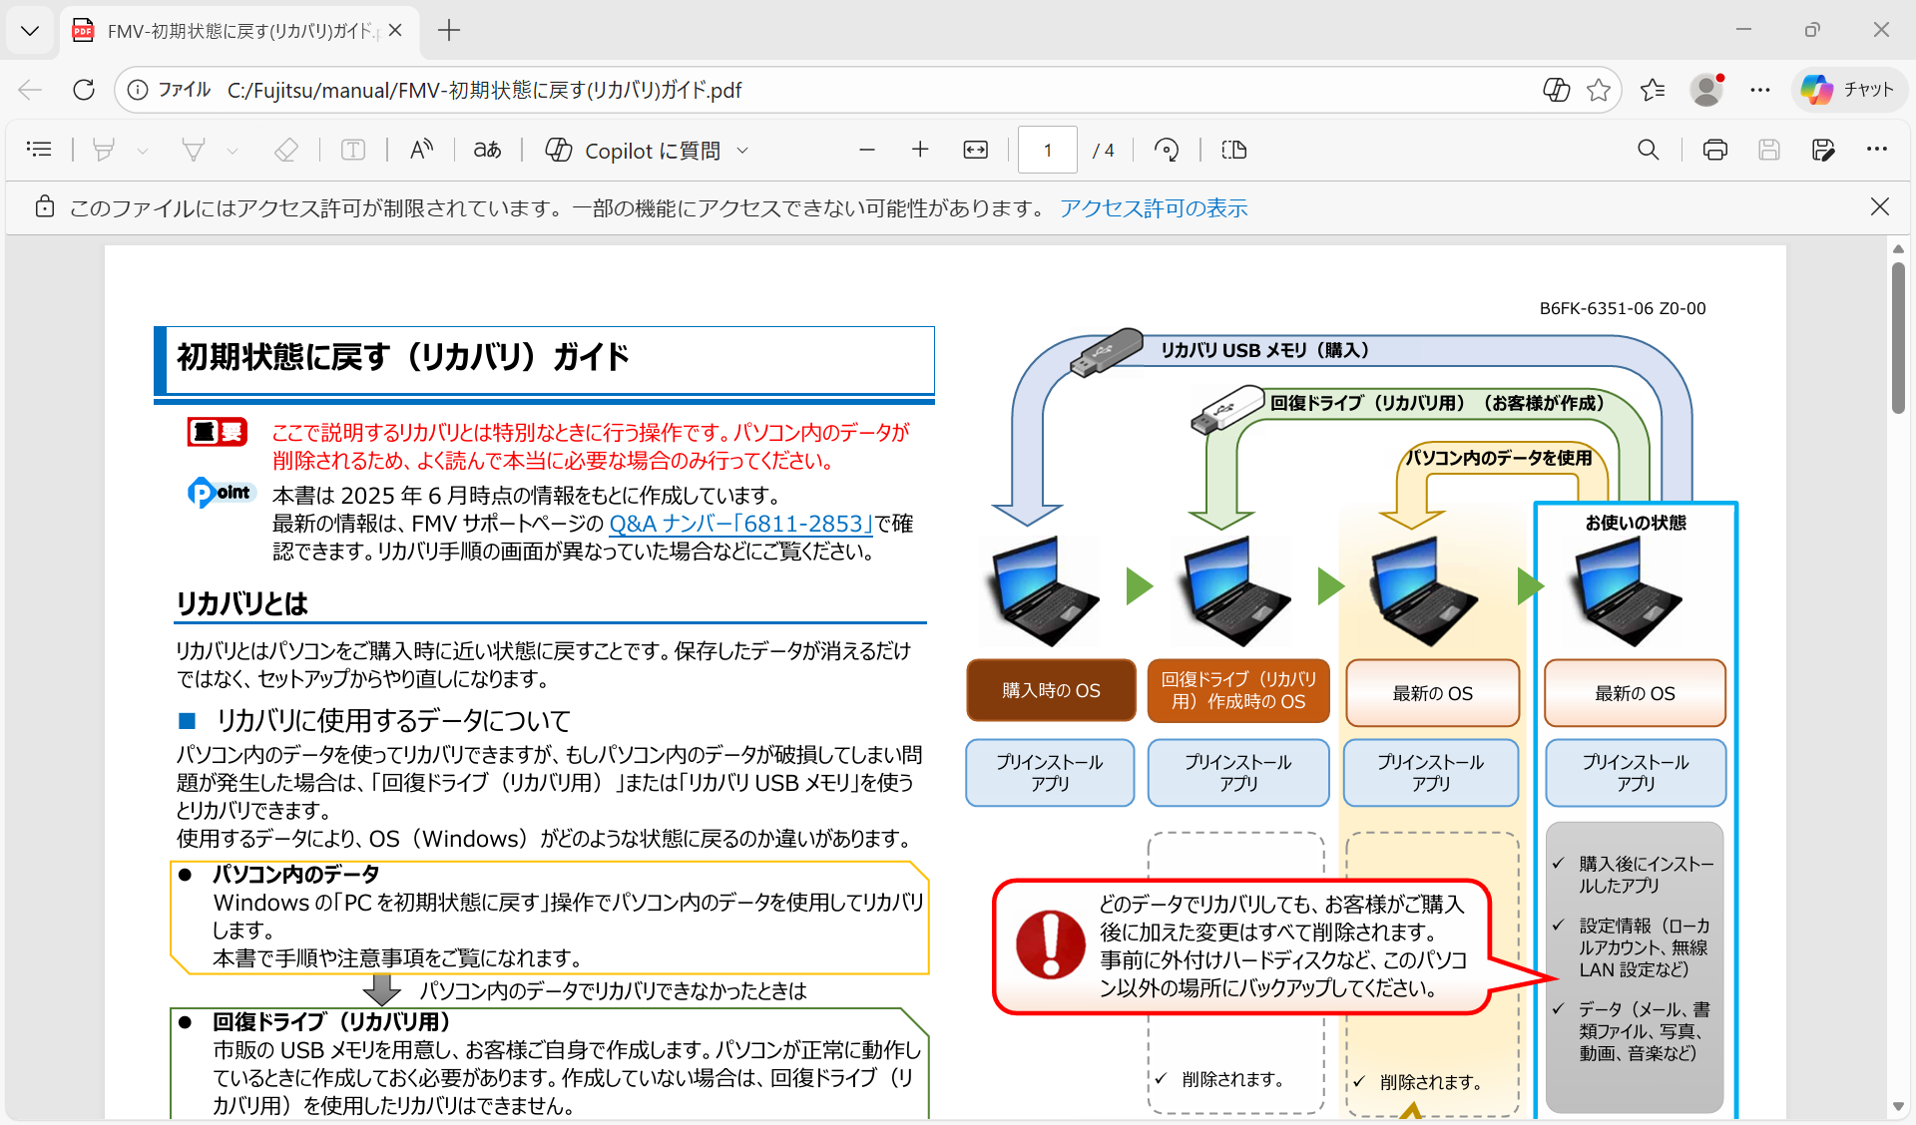Click the Read aloud icon
Screen dimensions: 1916x1125
coord(421,150)
